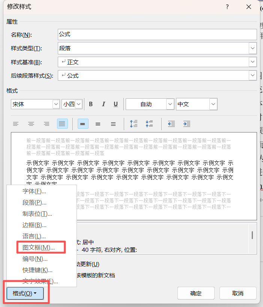Select justified alignment icon
Viewport: 263px width, 307px height.
pos(62,124)
